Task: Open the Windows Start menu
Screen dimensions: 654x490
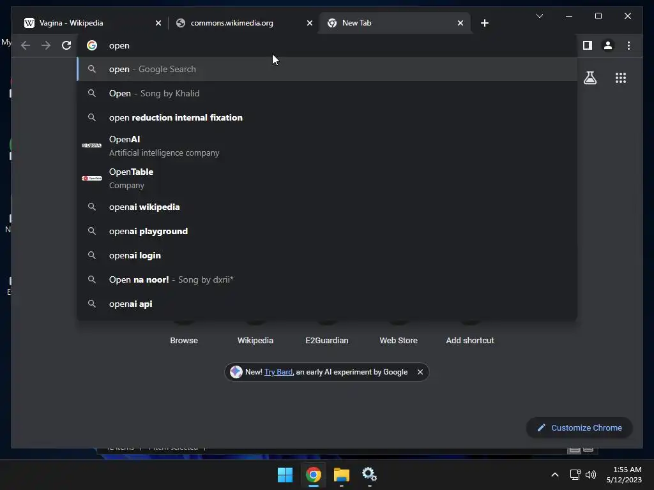Action: coord(285,475)
